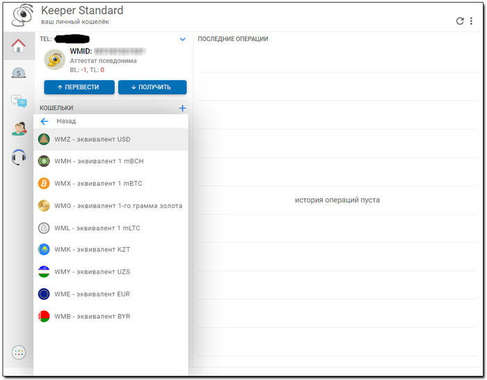The image size is (487, 380).
Task: Go back using the Назад arrow
Action: 45,122
